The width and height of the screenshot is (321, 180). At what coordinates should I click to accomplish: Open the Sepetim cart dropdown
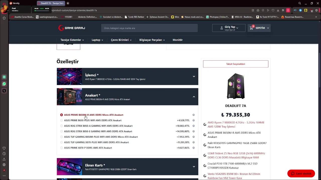tap(259, 28)
